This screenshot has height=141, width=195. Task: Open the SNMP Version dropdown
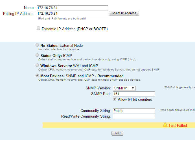pos(124,88)
